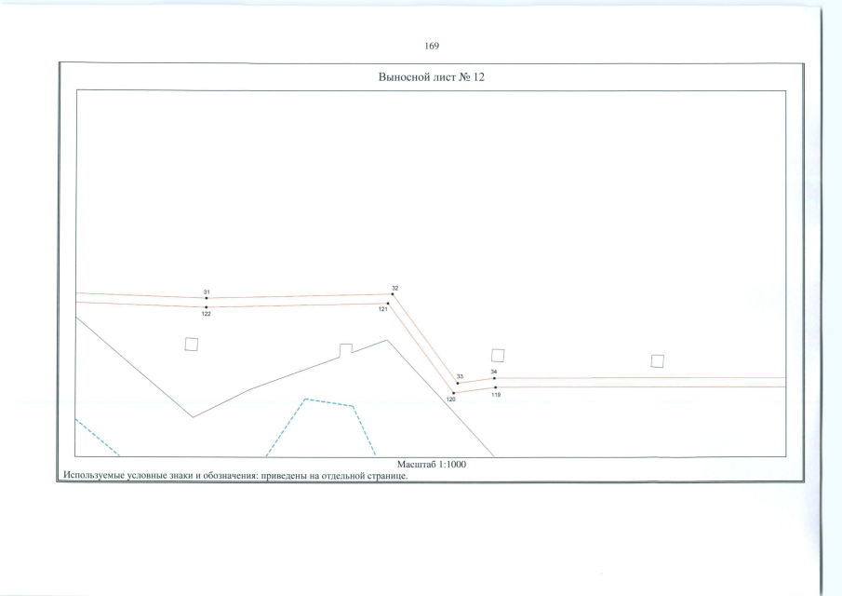Click the title "Выносной лист № 12"
Viewport: 842px width, 596px height.
pyautogui.click(x=428, y=77)
